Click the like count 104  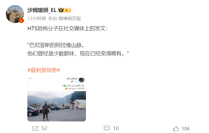pyautogui.click(x=186, y=129)
